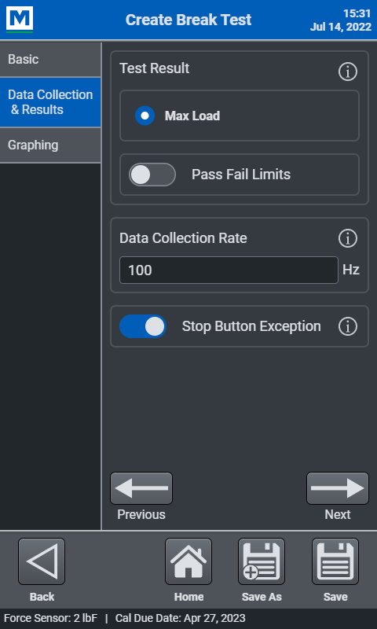
Task: Click the Previous label text
Action: pyautogui.click(x=141, y=515)
